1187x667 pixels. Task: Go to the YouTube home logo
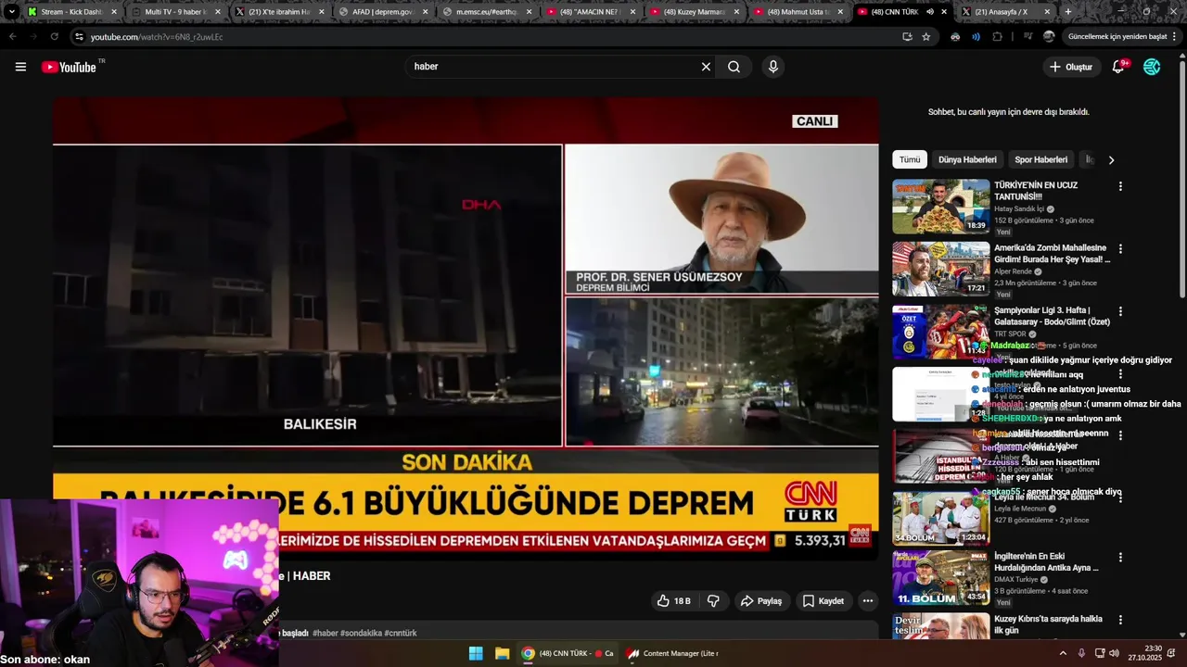coord(70,67)
